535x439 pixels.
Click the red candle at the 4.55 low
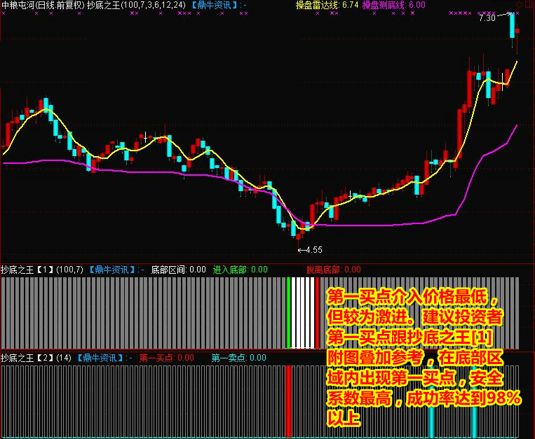(x=299, y=236)
